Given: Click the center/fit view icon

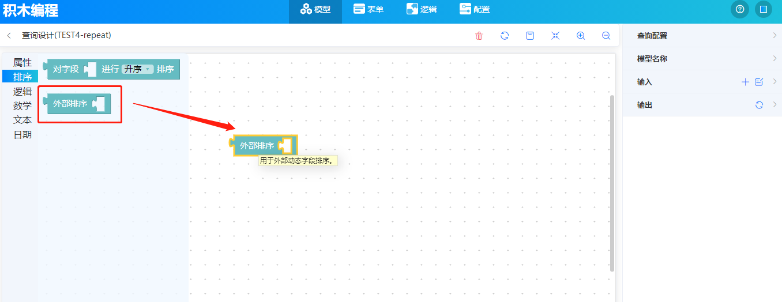Looking at the screenshot, I should tap(555, 36).
